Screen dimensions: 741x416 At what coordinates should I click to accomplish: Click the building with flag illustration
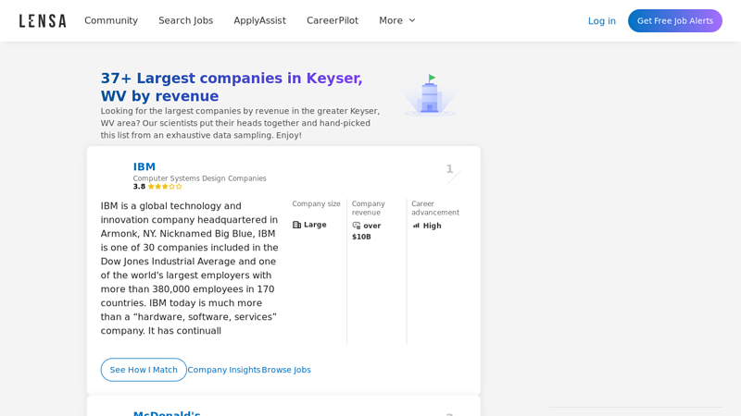coord(430,95)
